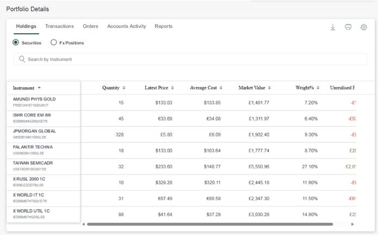Open X WORLD IT 1C instrument
The image size is (378, 236).
pyautogui.click(x=28, y=195)
